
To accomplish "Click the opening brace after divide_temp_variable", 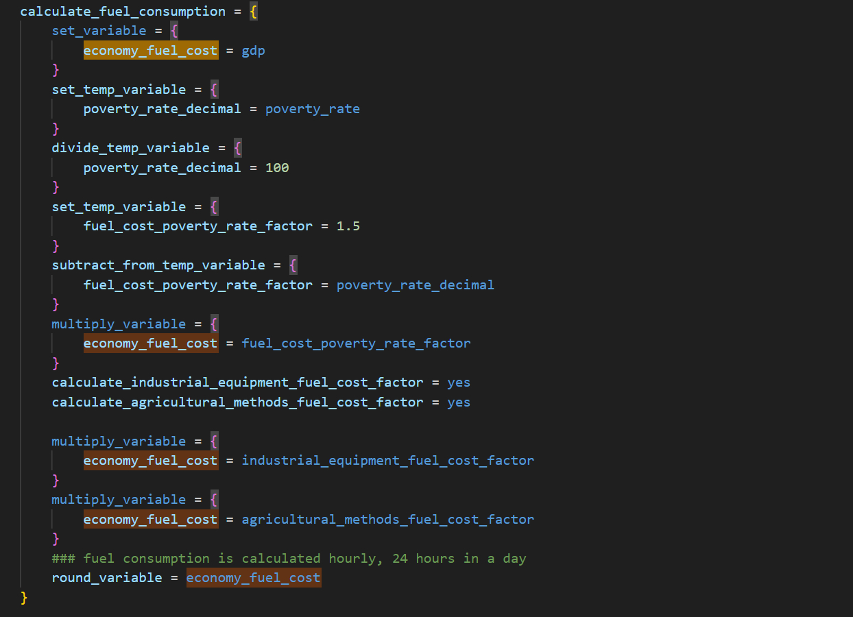I will click(238, 148).
